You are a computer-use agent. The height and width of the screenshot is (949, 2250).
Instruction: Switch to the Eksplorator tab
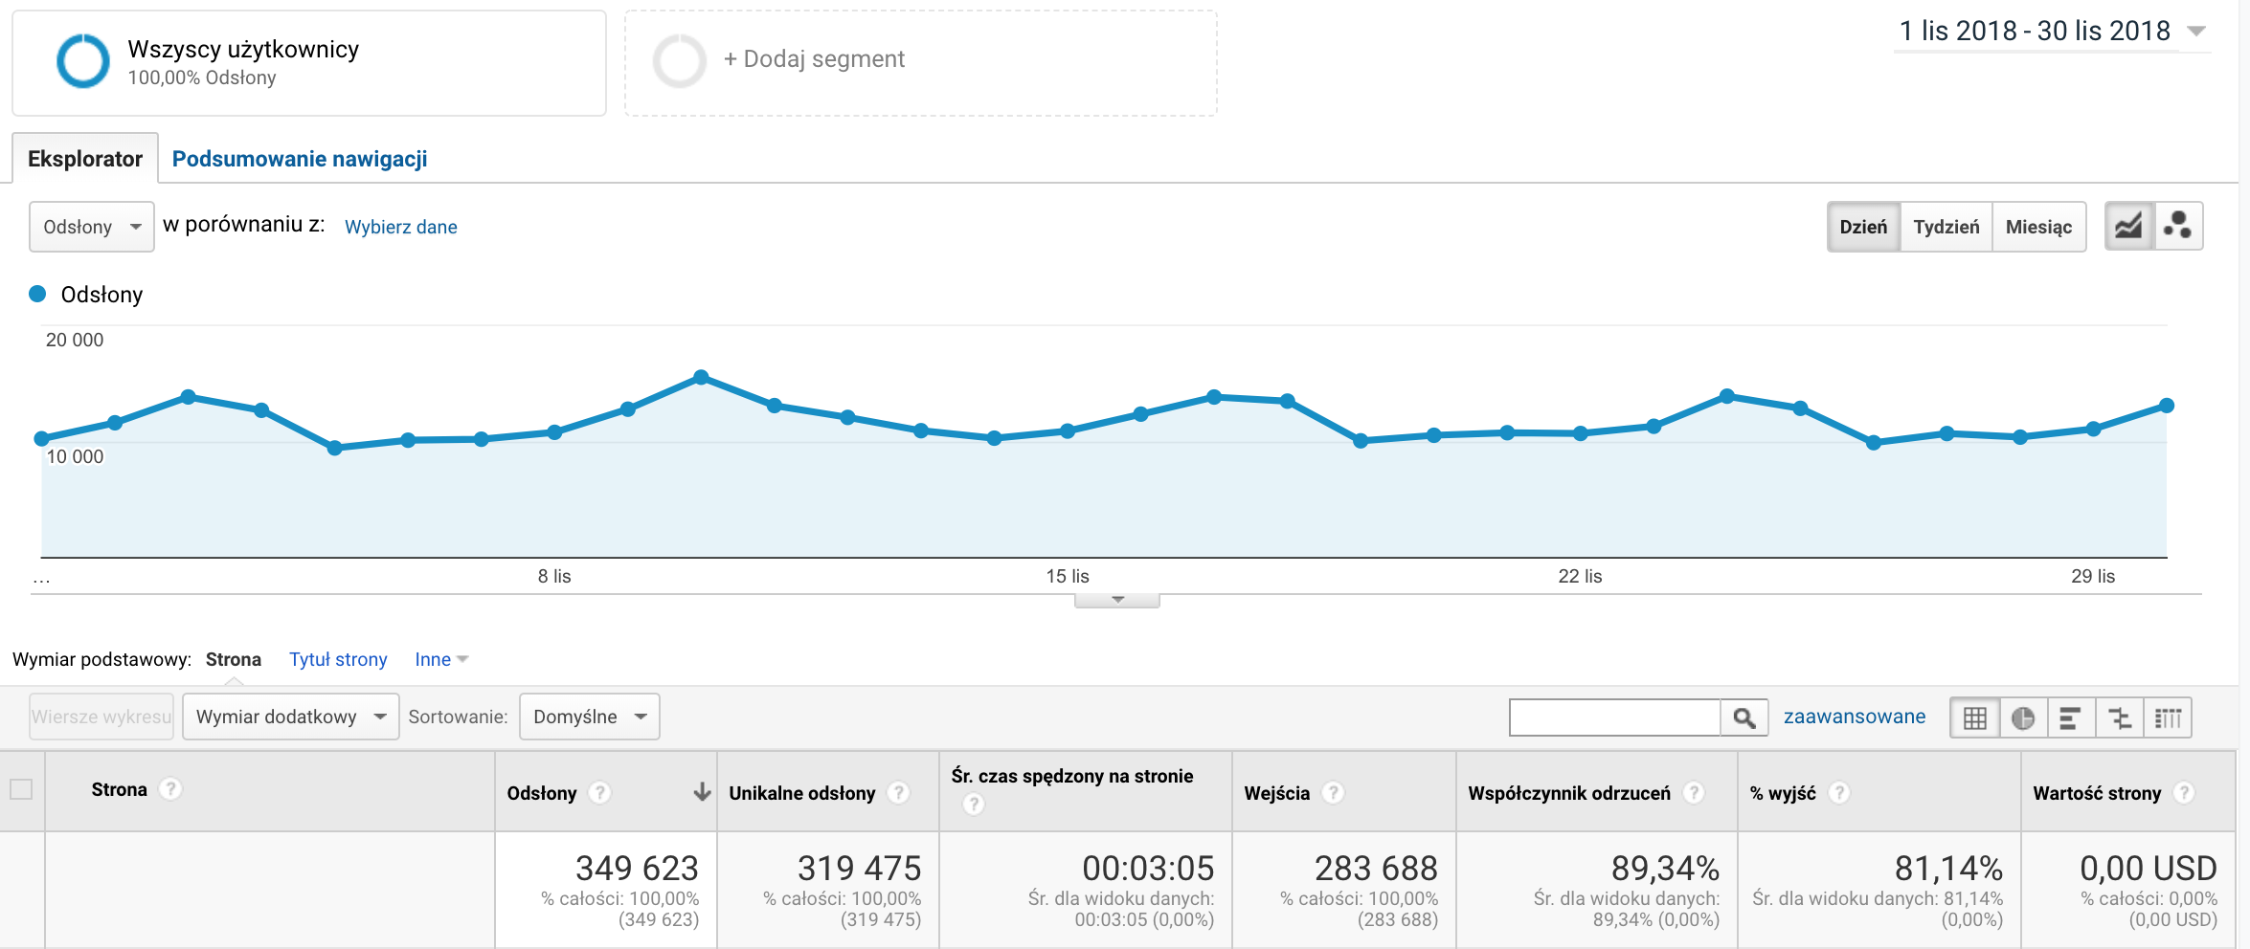coord(85,159)
